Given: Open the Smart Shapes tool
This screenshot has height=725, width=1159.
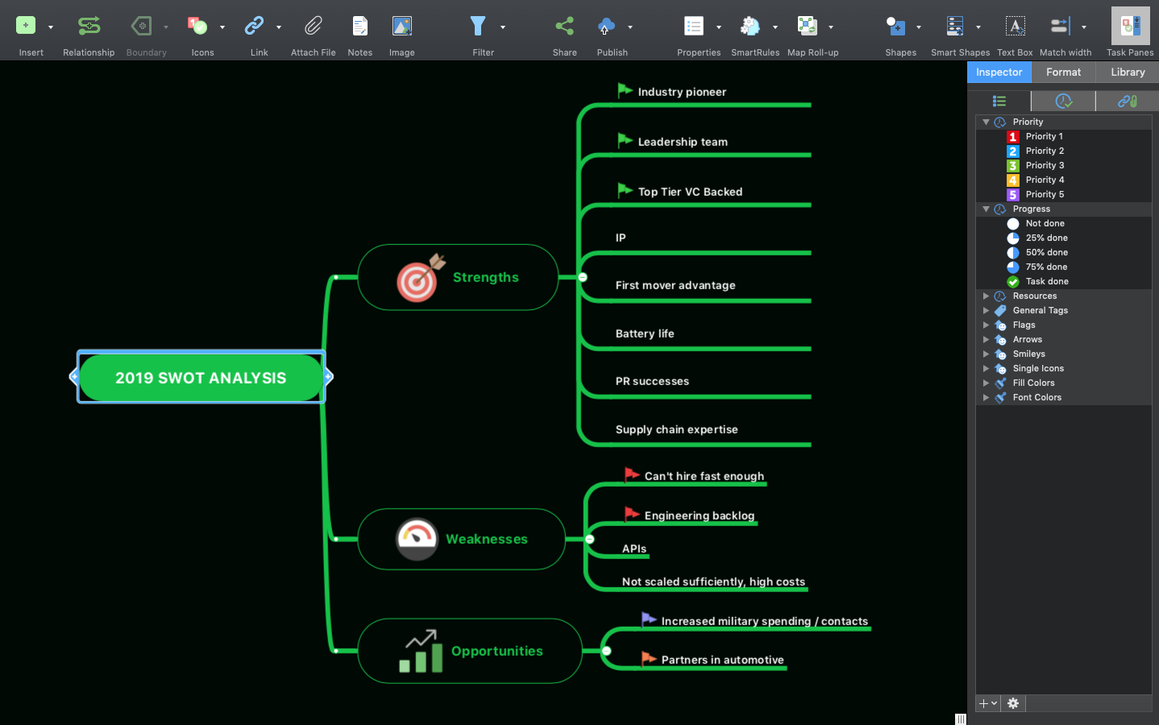Looking at the screenshot, I should coord(955,25).
